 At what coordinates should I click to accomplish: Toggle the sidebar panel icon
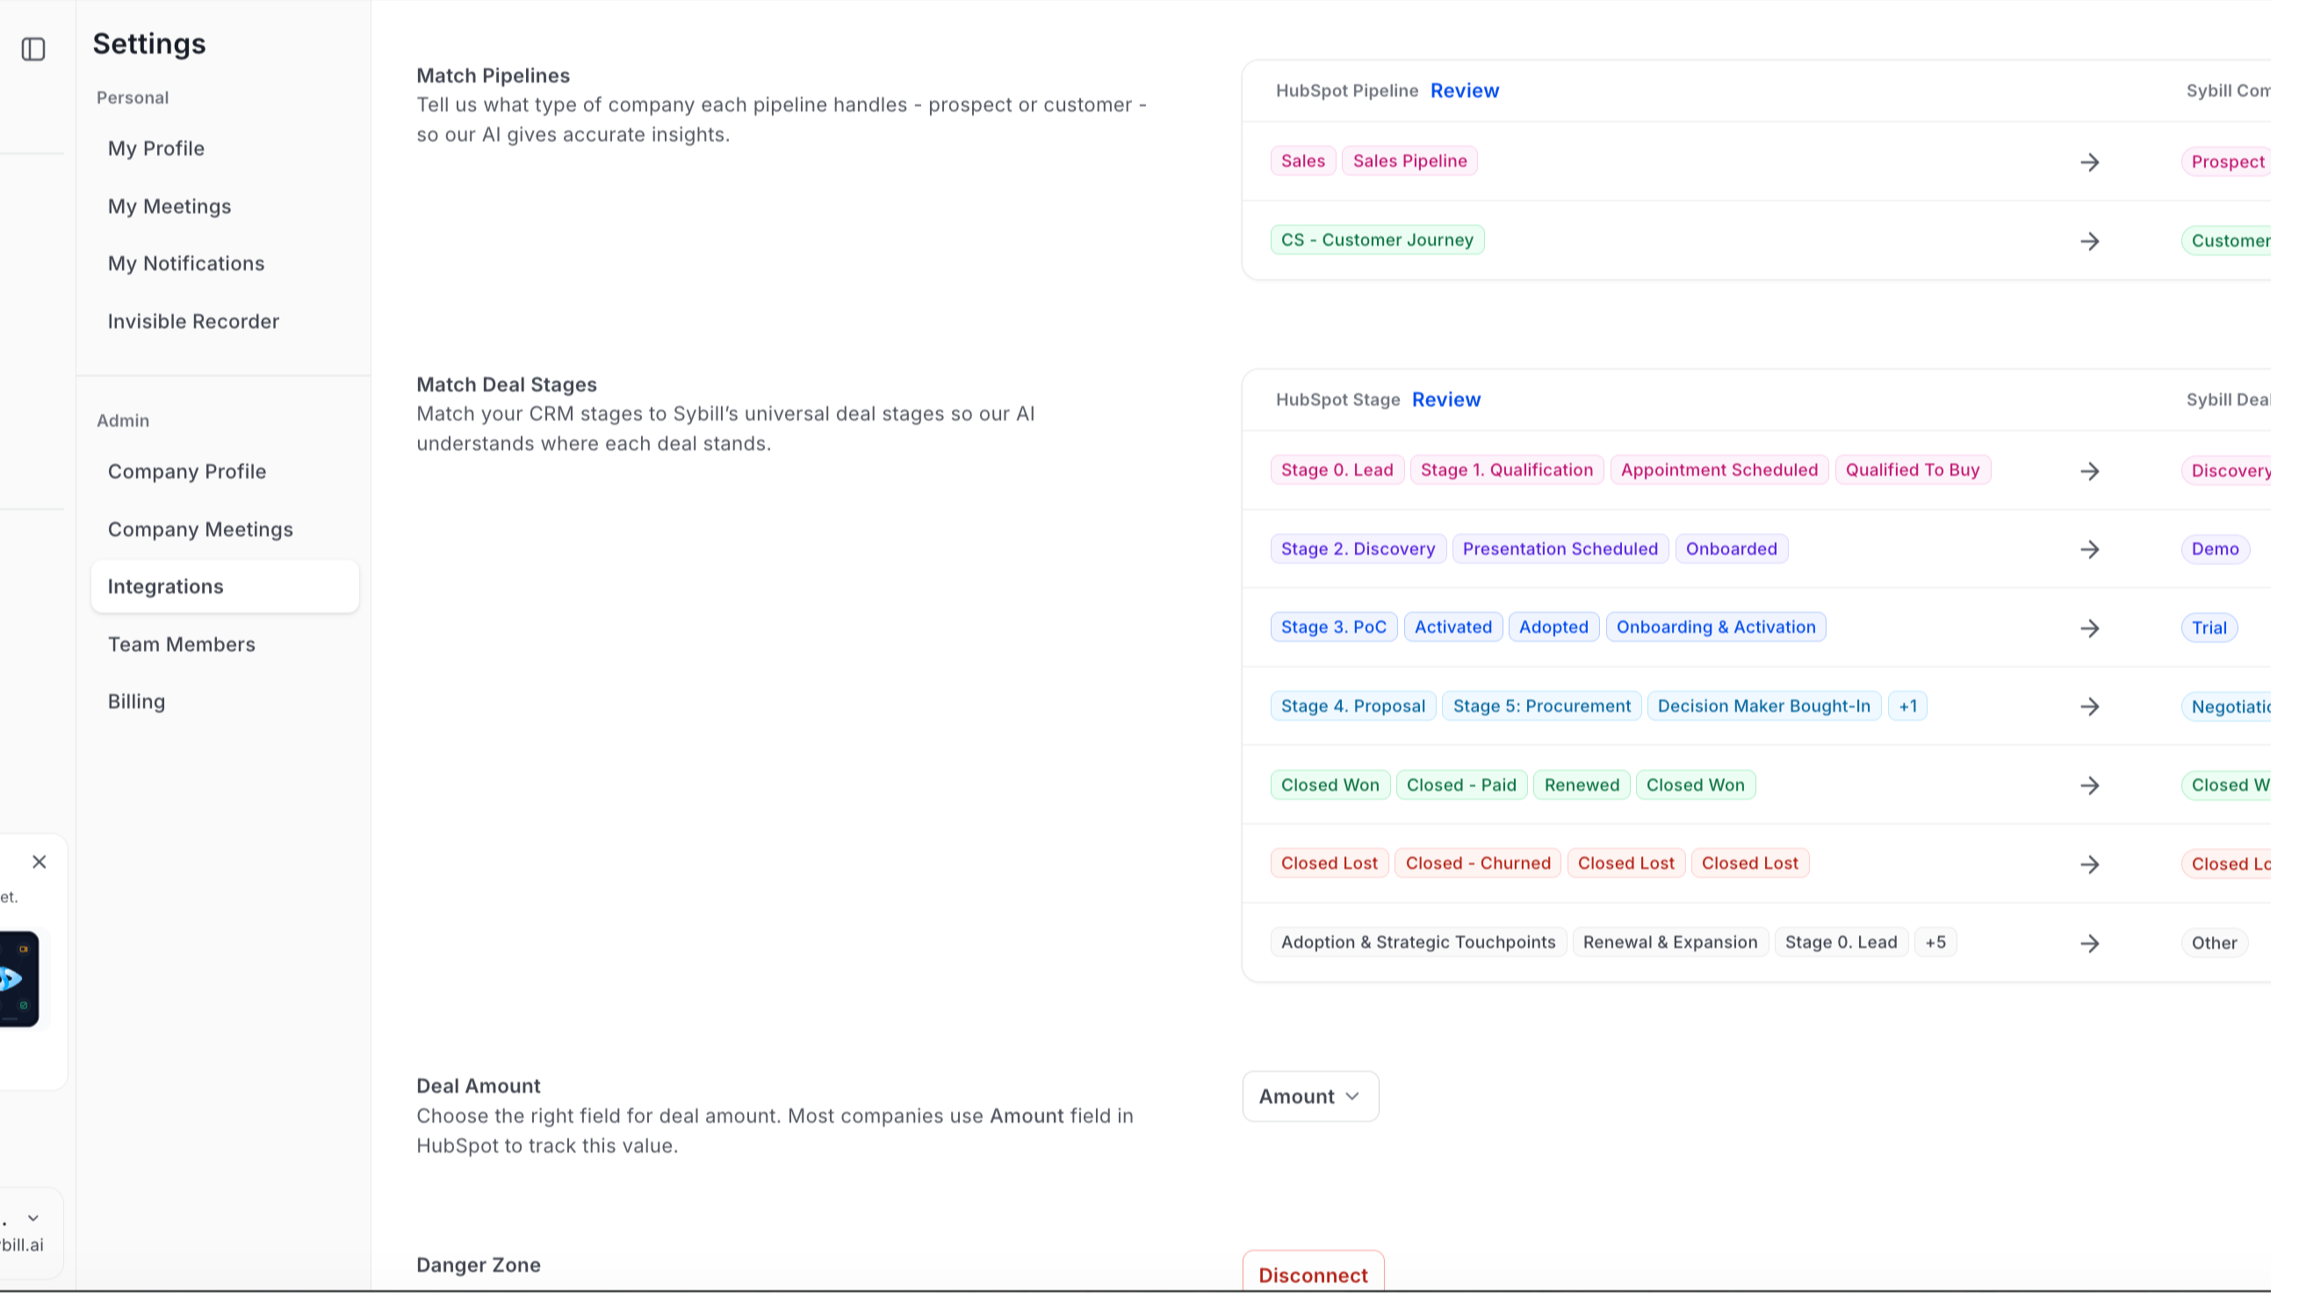point(33,49)
